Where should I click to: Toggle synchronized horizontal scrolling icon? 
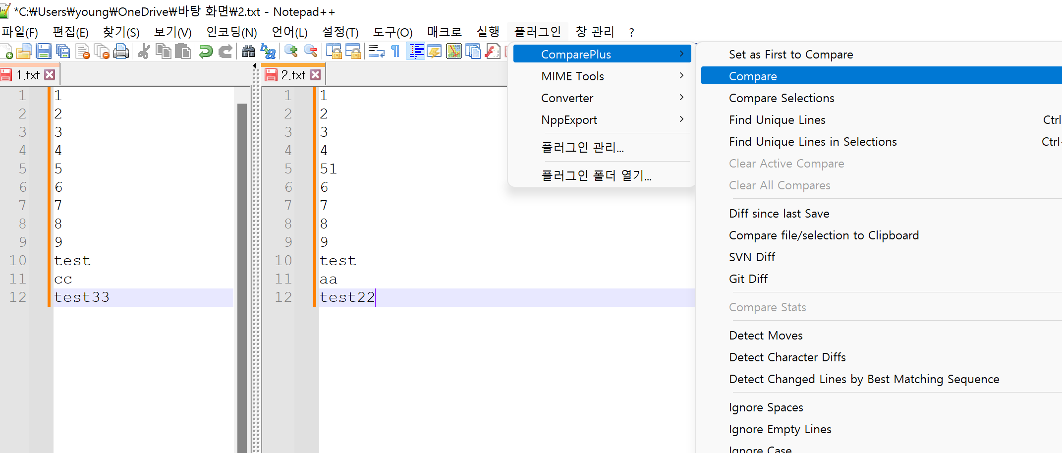(x=353, y=52)
